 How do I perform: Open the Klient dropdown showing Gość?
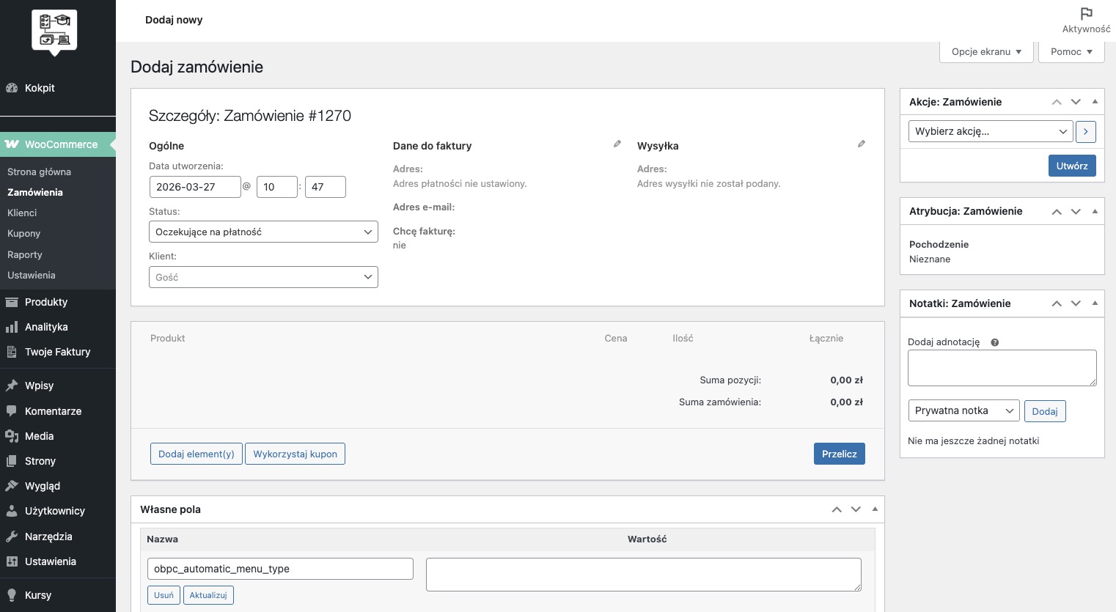(x=263, y=277)
